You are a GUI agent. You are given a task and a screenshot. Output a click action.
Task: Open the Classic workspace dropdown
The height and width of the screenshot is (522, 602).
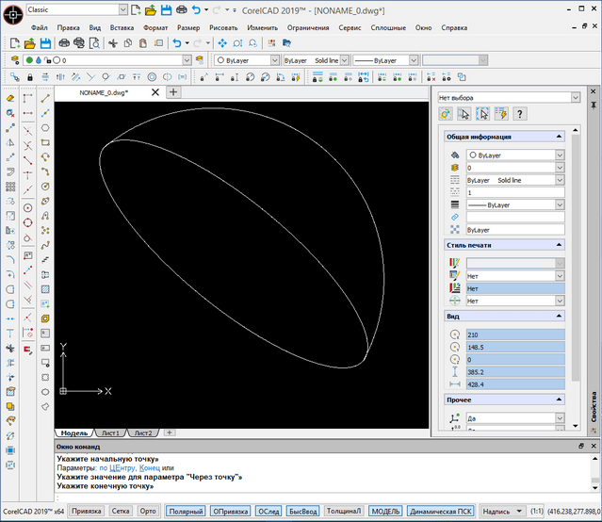(125, 9)
